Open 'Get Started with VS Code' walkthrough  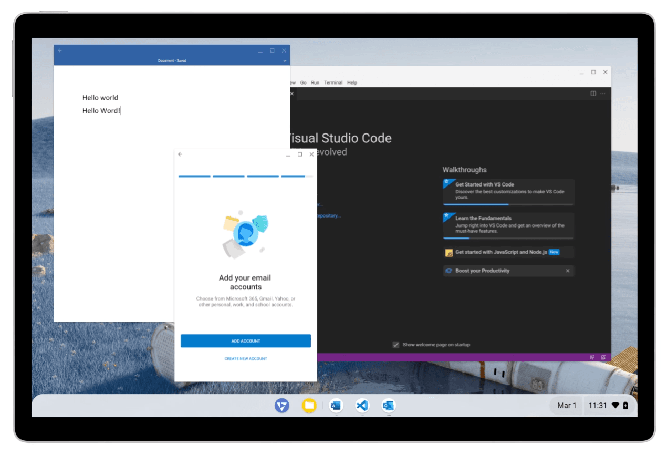(x=508, y=192)
